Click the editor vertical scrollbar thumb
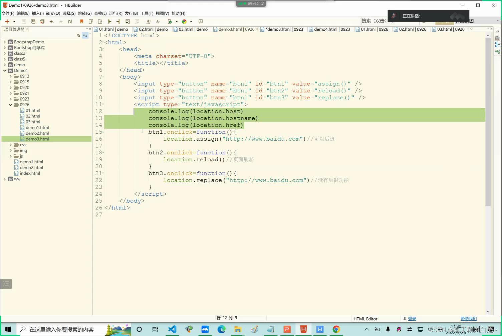 click(488, 123)
